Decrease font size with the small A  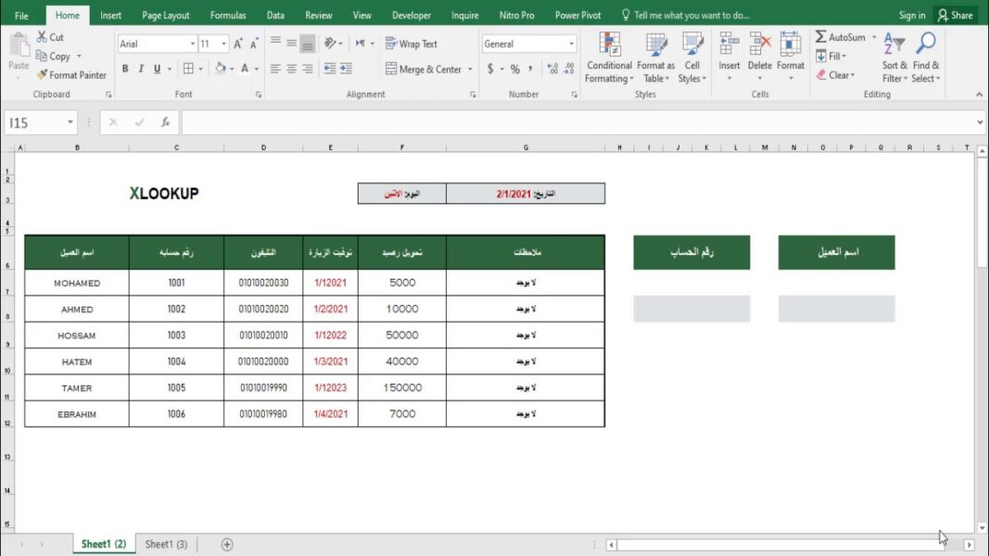point(254,44)
